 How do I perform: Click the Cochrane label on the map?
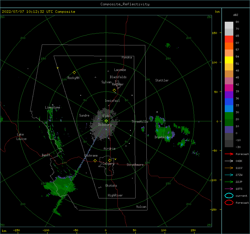[91, 156]
